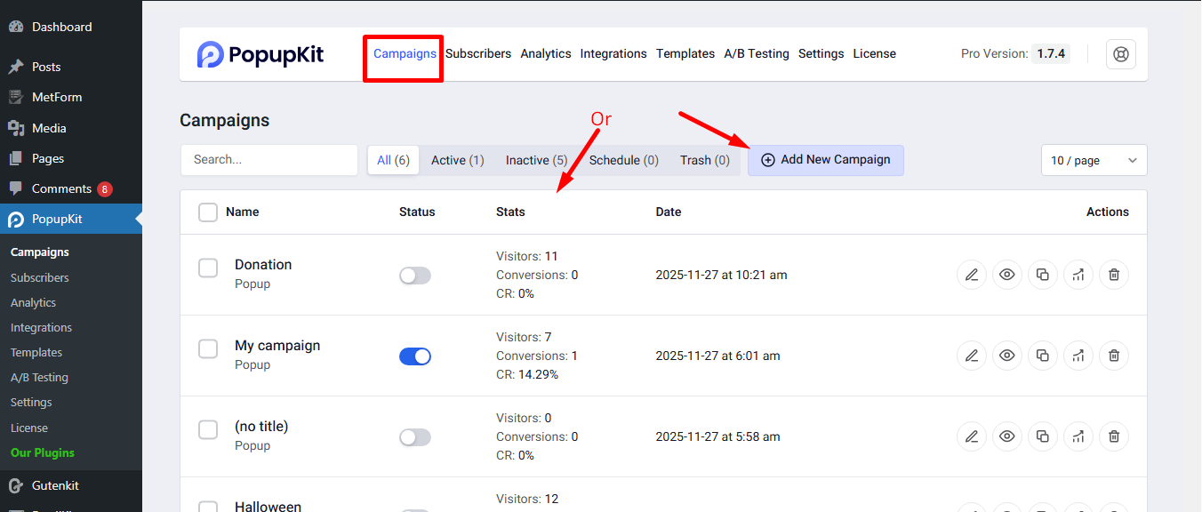This screenshot has height=512, width=1202.
Task: Open analytics chart icon for My campaign
Action: (x=1078, y=356)
